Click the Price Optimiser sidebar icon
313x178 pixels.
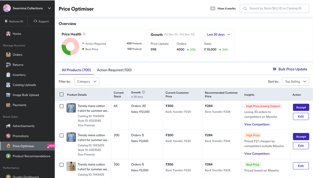tap(8, 146)
